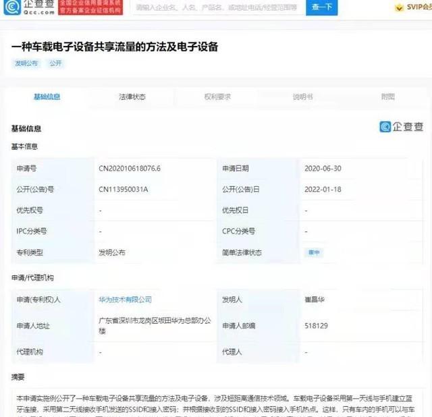Switch to the 说明书 tab
Image resolution: width=432 pixels, height=417 pixels.
302,96
